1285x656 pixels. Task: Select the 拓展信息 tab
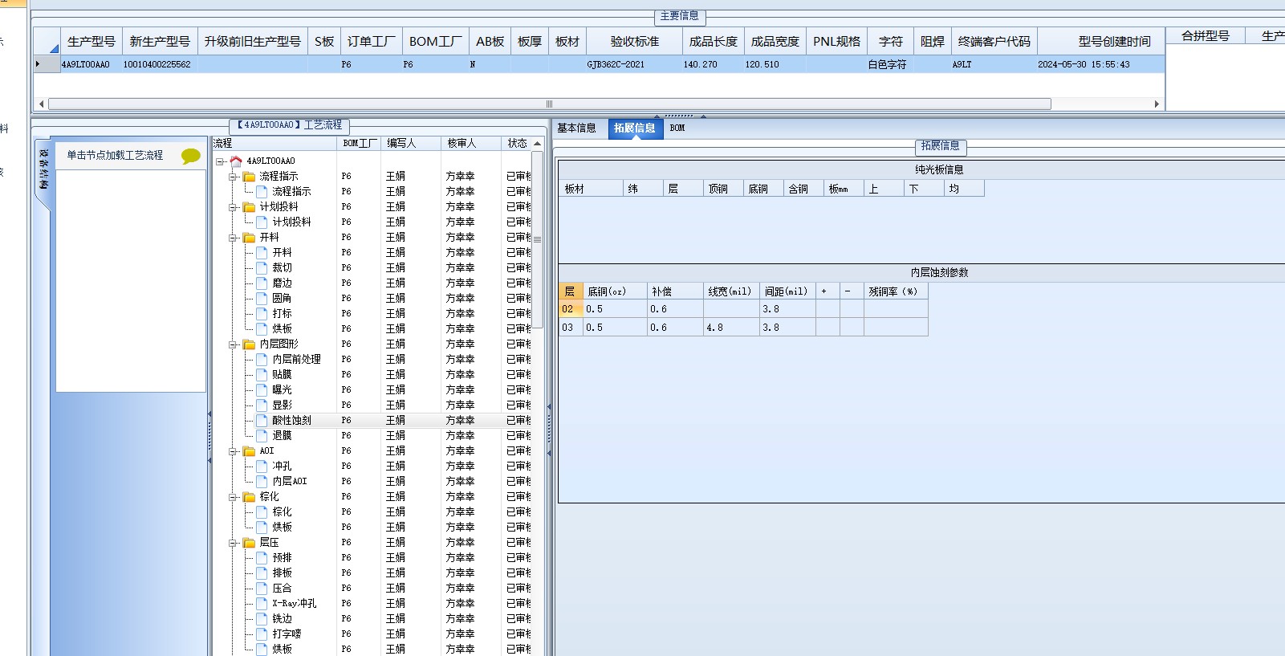pyautogui.click(x=635, y=128)
